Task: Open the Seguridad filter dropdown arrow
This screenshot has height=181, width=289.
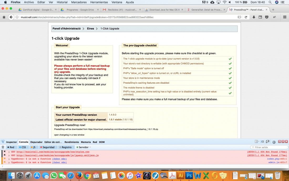Action: [56, 147]
